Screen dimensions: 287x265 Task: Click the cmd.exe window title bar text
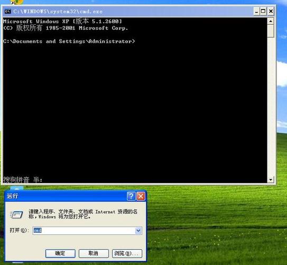coord(58,12)
